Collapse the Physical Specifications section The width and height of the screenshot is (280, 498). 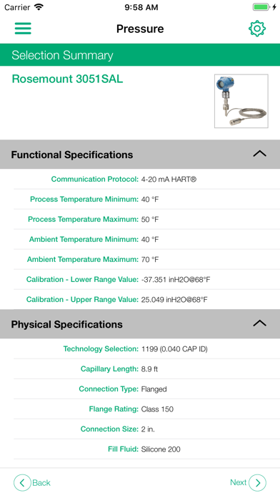point(260,323)
